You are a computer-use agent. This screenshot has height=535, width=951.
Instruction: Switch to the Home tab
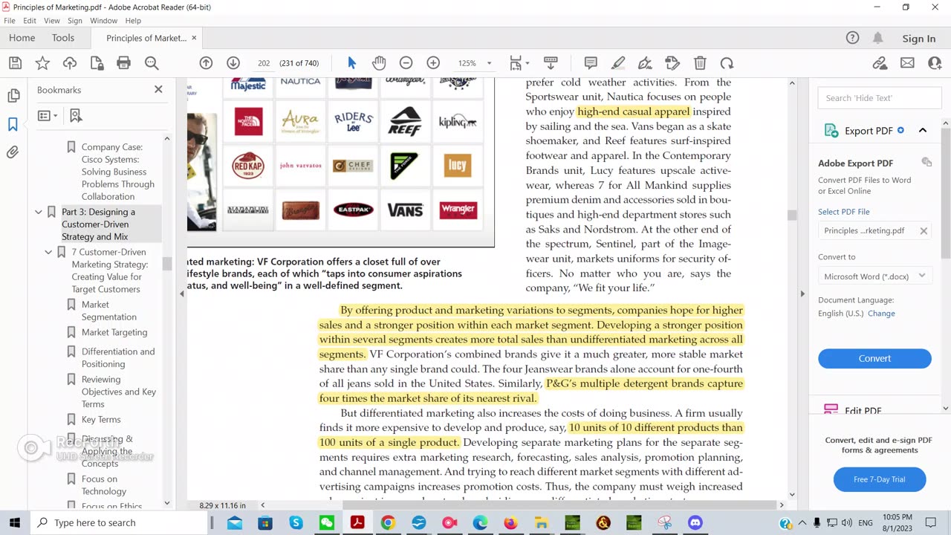click(x=22, y=38)
